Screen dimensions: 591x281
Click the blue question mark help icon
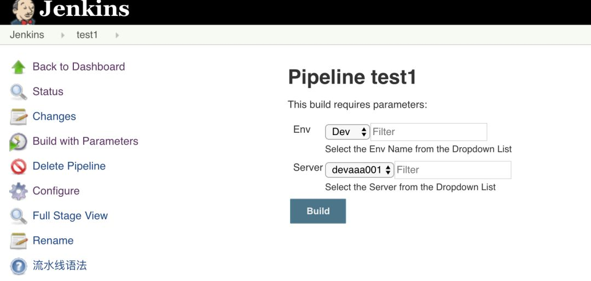pos(18,266)
